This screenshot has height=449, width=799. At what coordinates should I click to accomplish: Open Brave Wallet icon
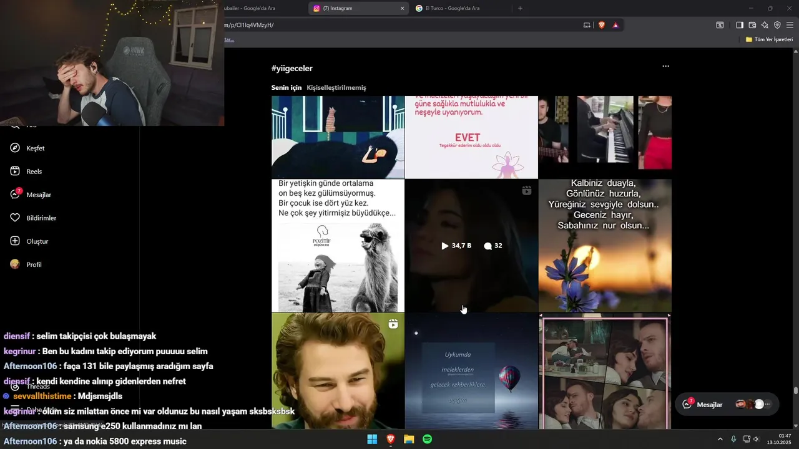[752, 25]
